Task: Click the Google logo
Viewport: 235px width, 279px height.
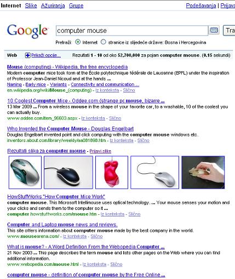Action: [x=27, y=31]
